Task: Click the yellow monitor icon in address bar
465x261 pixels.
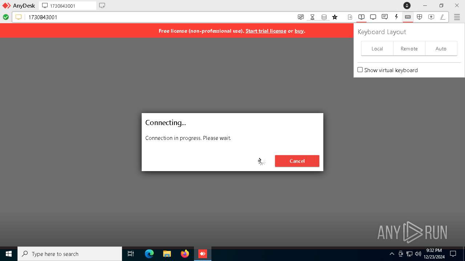Action: [19, 17]
